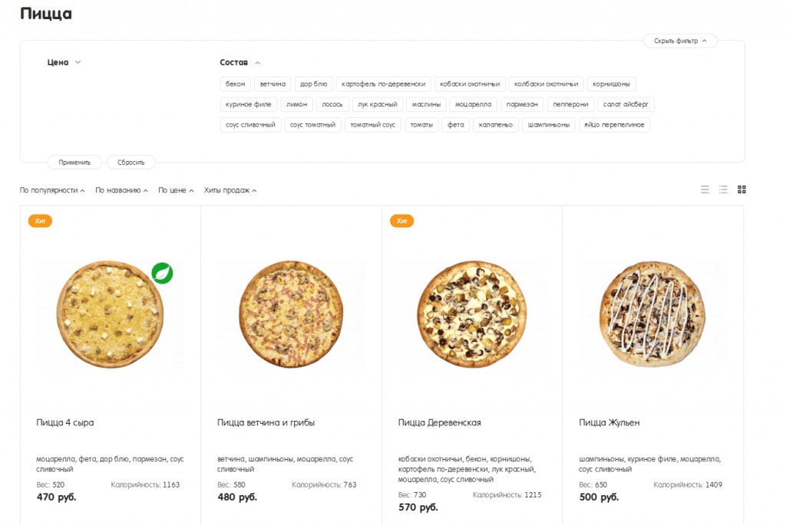786x525 pixels.
Task: Open the Пицца Жульен product image
Action: [x=652, y=315]
